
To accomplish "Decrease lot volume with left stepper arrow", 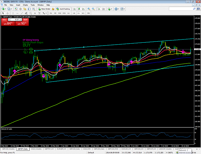I will 9,20.
